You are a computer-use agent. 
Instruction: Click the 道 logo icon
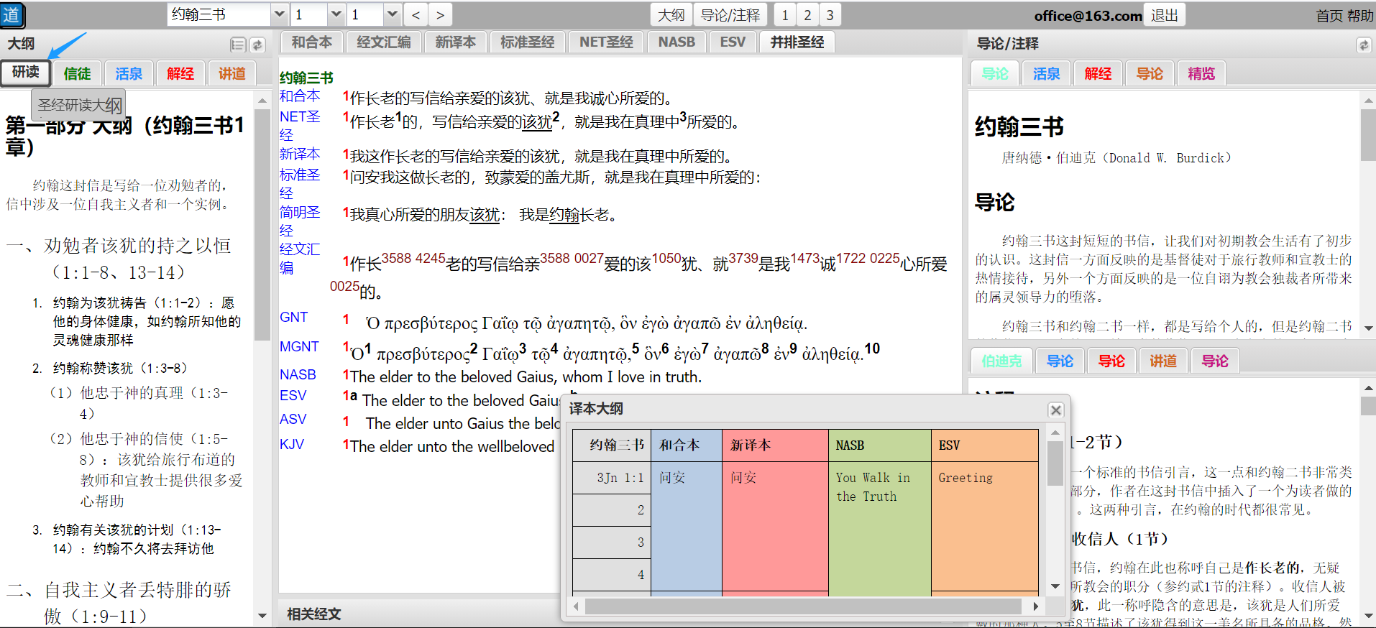click(12, 15)
